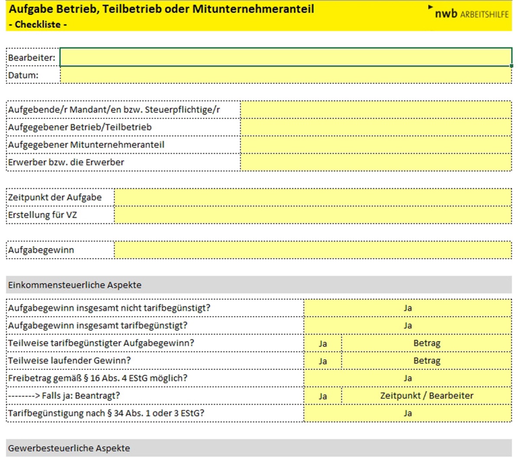Click the Erstellung für VZ input field

point(312,215)
